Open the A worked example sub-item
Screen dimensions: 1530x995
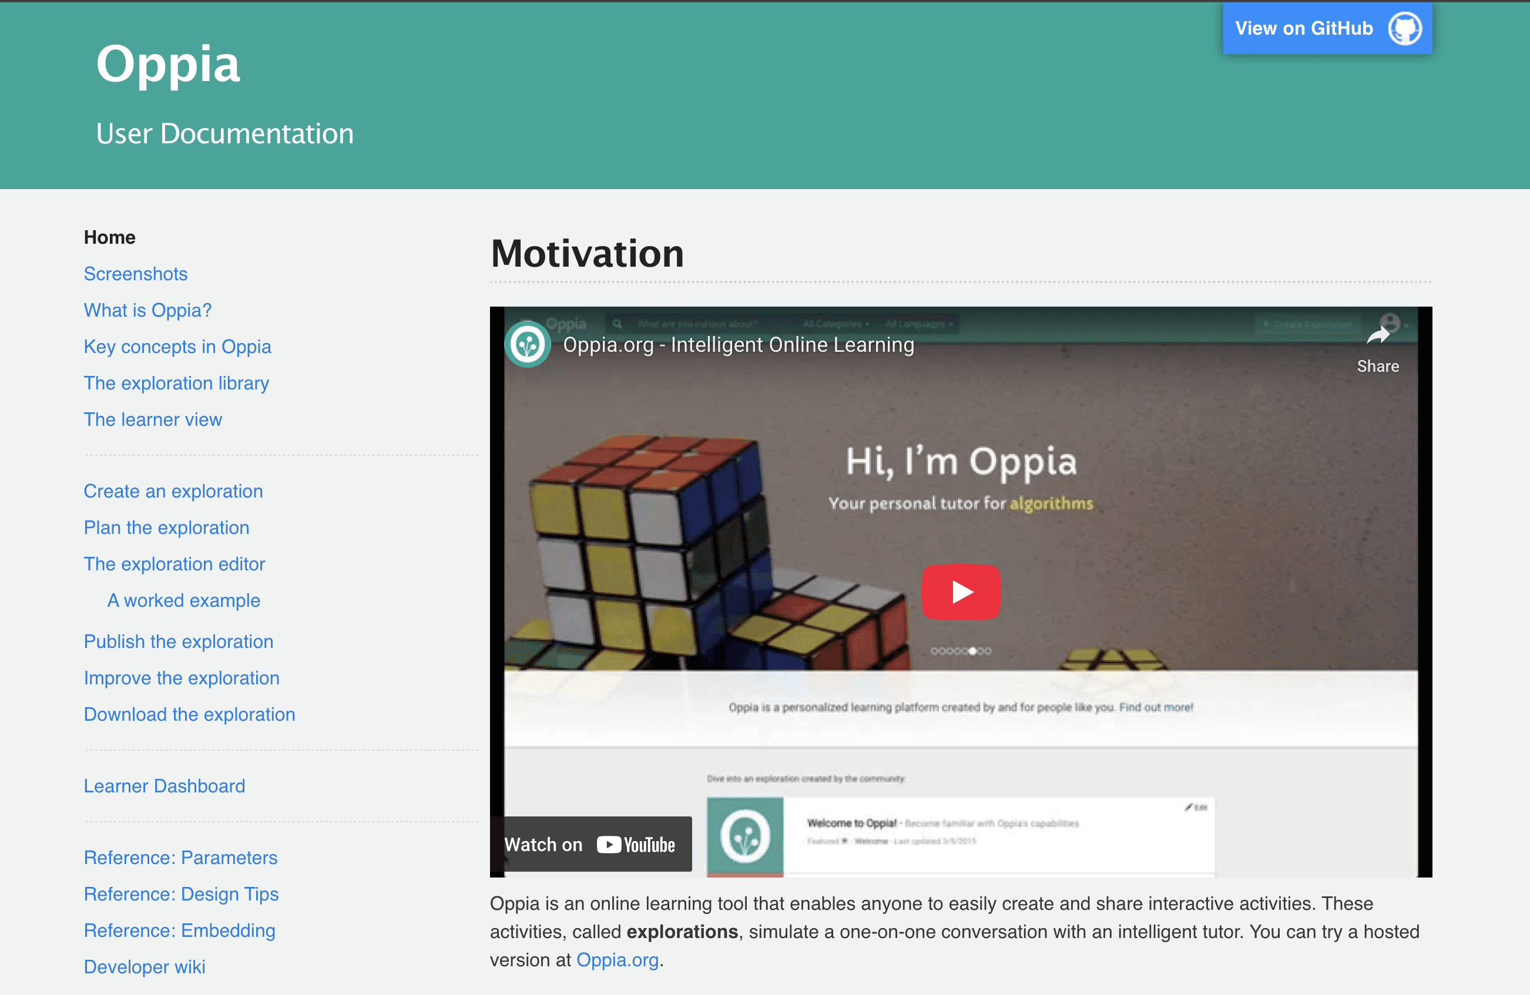[184, 600]
